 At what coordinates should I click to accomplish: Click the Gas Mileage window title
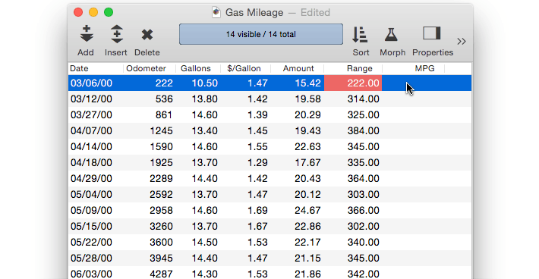point(254,13)
